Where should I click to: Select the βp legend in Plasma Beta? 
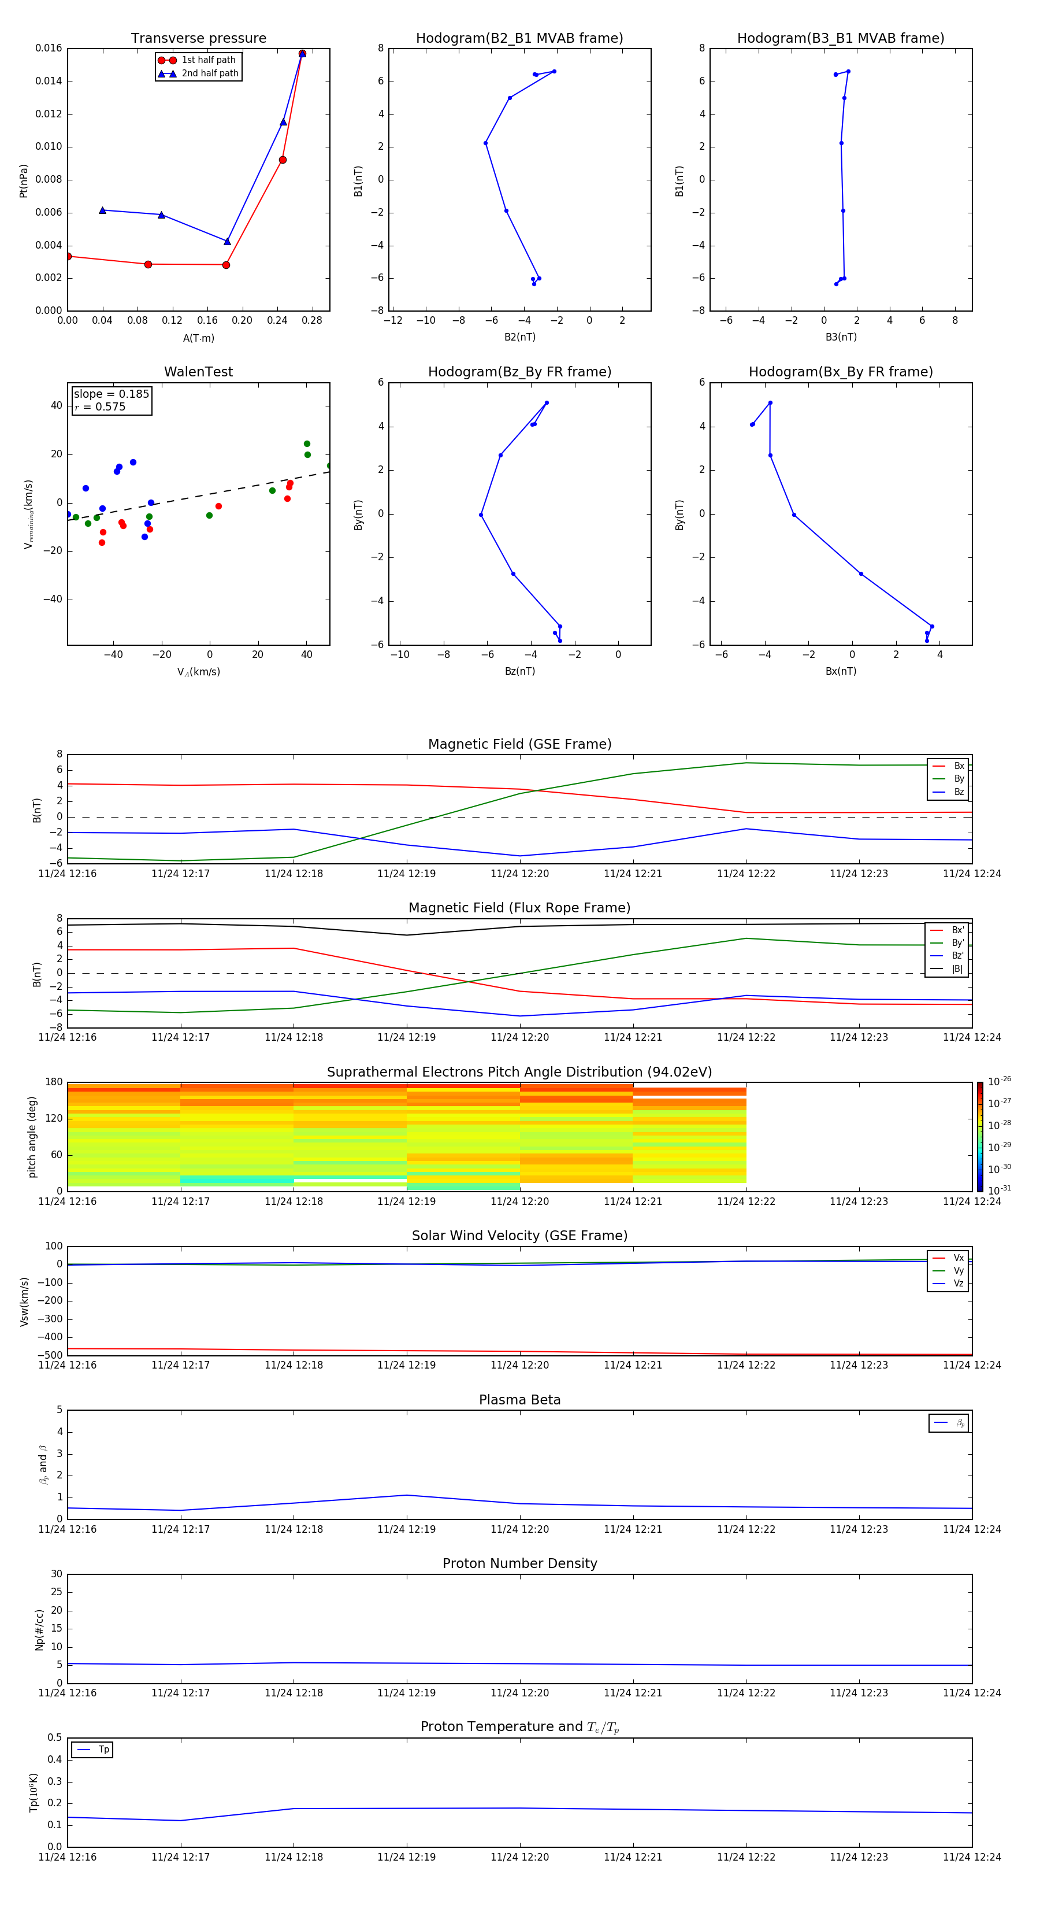949,1423
